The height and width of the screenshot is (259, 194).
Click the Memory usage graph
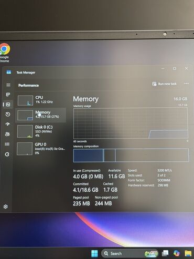coord(131,123)
